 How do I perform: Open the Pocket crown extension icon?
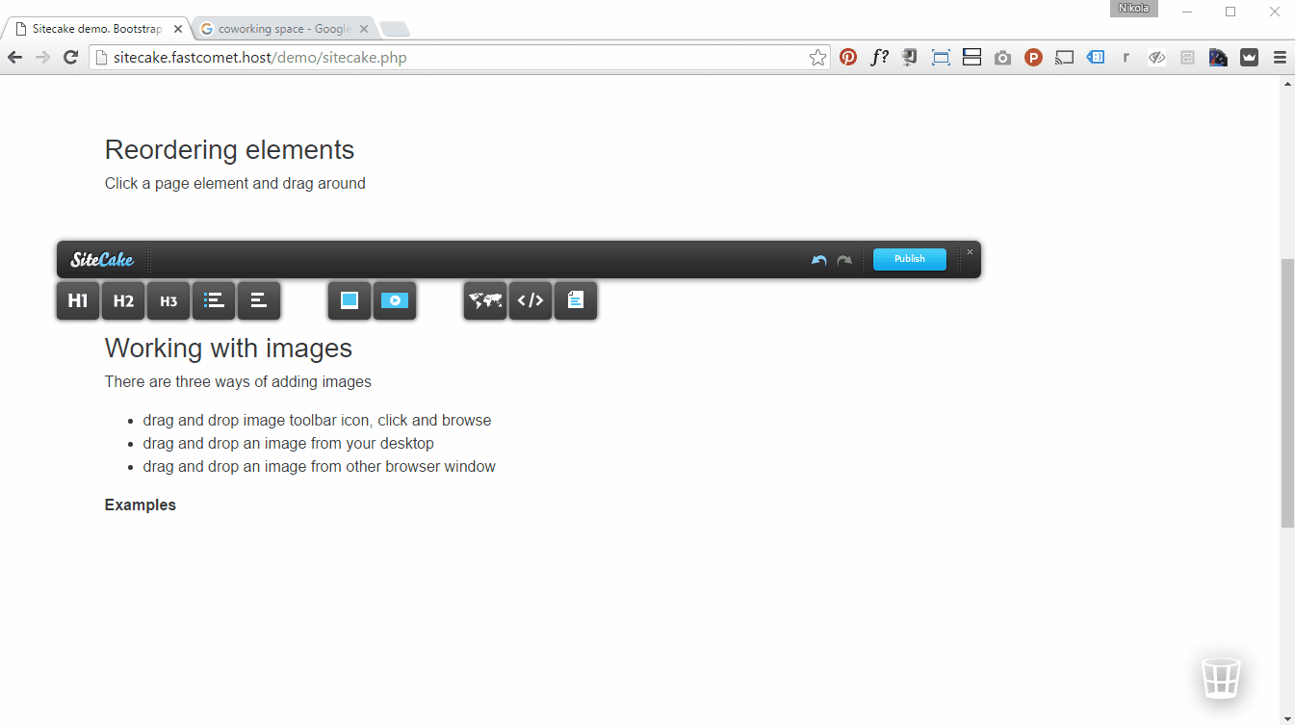point(1249,58)
